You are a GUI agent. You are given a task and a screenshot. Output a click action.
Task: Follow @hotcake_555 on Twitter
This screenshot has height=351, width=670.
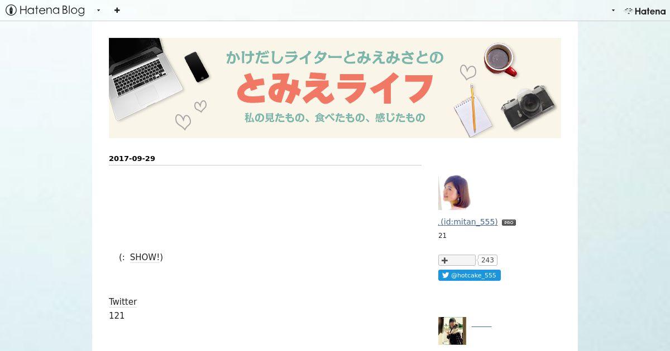(470, 275)
